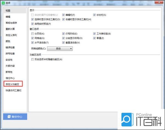The image size is (165, 130).
Task: Switch to the 安全性 category
Action: coord(9,60)
